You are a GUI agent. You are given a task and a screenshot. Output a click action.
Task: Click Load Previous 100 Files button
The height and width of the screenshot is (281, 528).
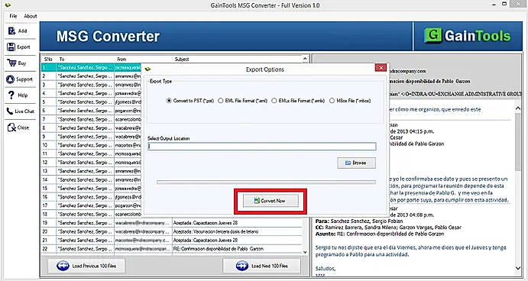[x=86, y=266]
